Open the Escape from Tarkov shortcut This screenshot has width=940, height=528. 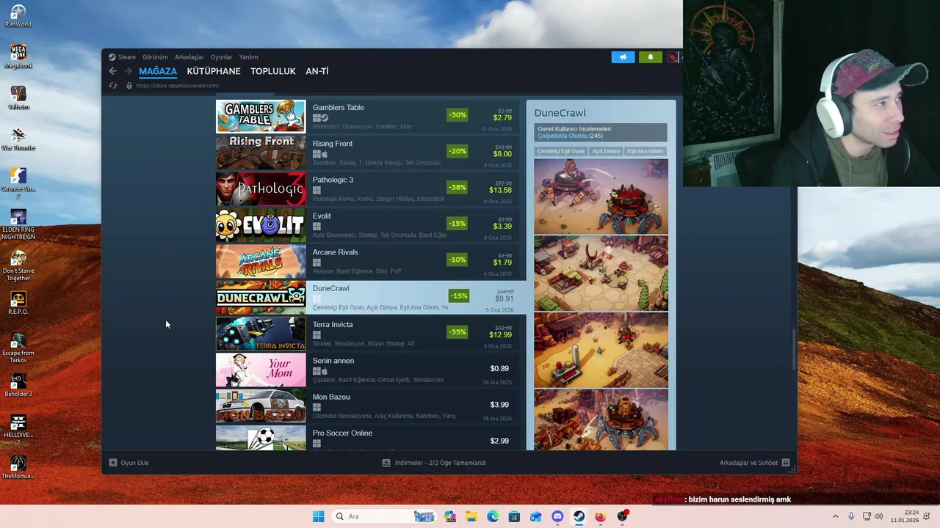(18, 348)
